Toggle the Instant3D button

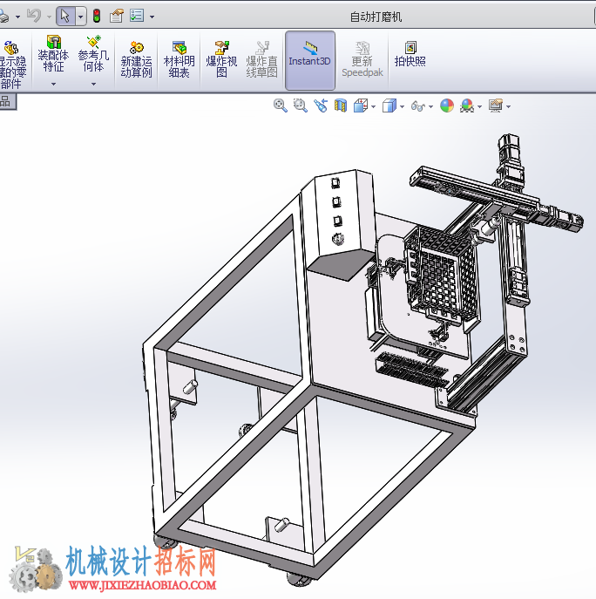click(x=310, y=60)
